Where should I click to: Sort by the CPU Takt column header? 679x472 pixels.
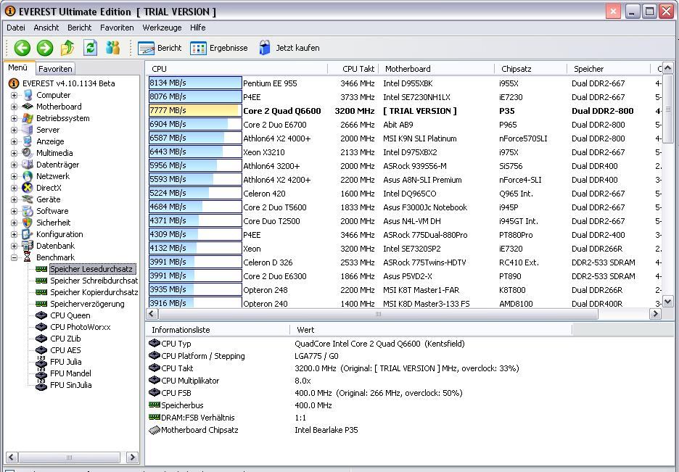click(353, 69)
